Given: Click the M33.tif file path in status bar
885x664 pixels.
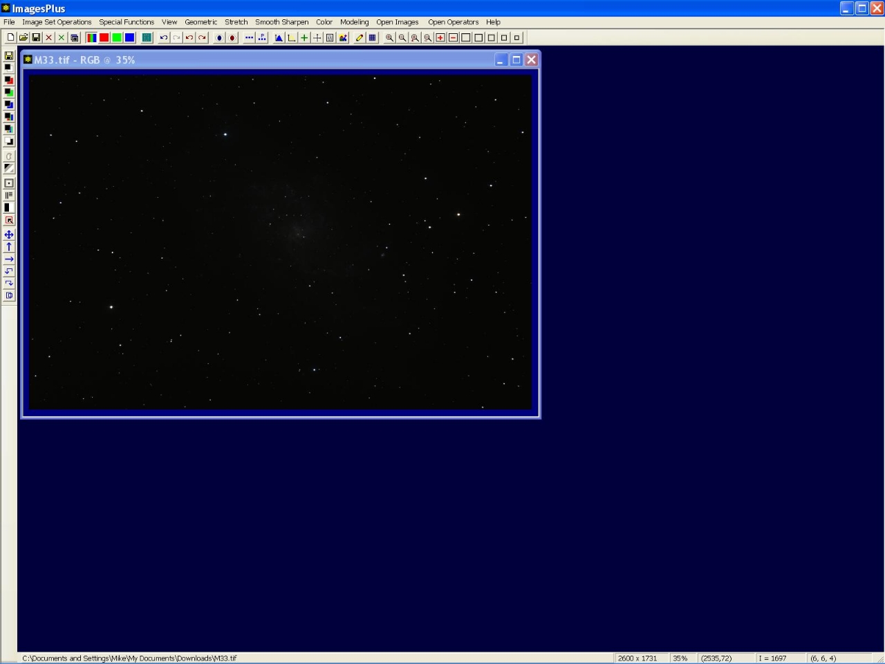Looking at the screenshot, I should click(129, 658).
